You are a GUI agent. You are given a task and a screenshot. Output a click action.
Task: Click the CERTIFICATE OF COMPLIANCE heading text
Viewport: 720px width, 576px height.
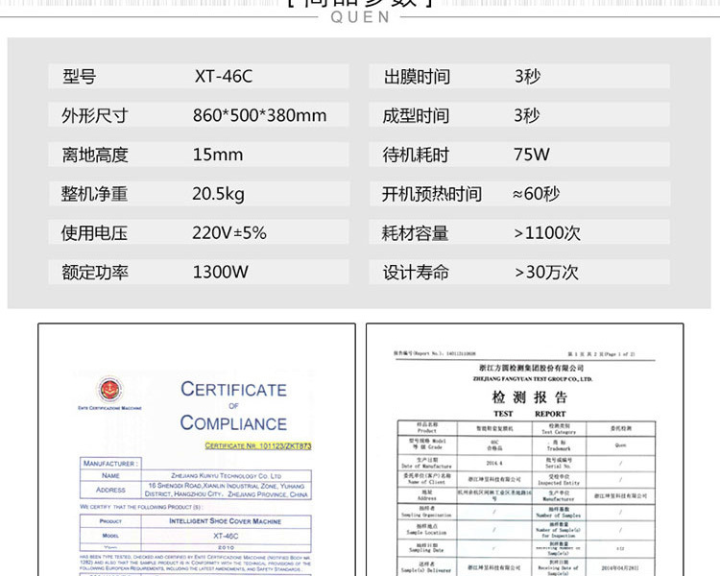233,406
